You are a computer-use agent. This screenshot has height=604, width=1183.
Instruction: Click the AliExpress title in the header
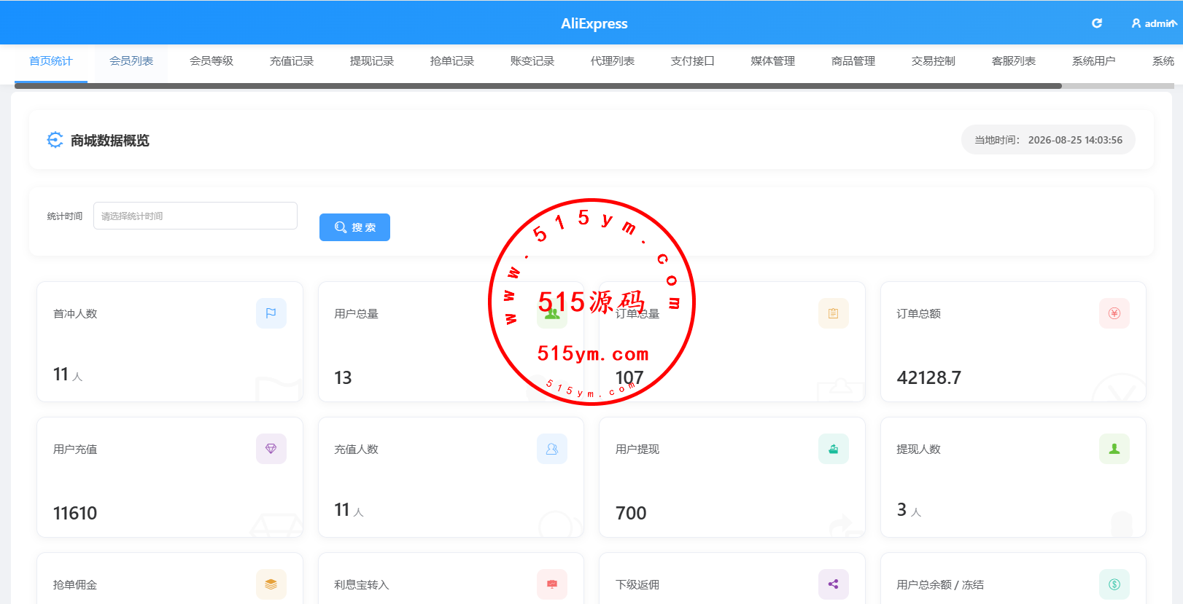point(594,23)
